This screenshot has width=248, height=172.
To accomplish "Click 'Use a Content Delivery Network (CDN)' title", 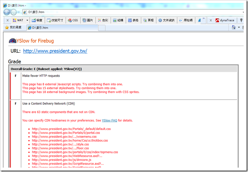I will click(49, 104).
